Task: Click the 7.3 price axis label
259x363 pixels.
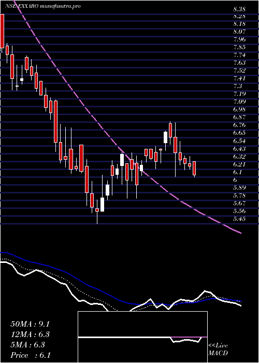Action: [237, 87]
